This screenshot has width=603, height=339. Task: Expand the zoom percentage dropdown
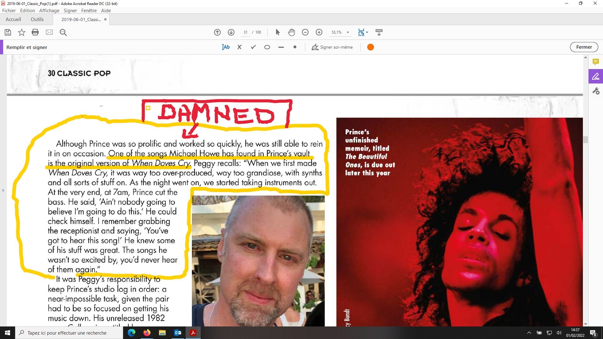coord(348,32)
